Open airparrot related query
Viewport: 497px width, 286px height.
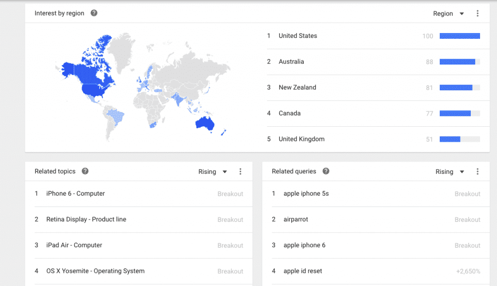[296, 219]
